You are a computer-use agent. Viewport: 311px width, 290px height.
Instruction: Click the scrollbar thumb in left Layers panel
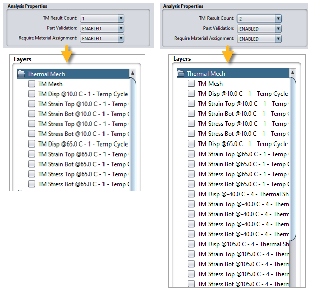tap(133, 134)
